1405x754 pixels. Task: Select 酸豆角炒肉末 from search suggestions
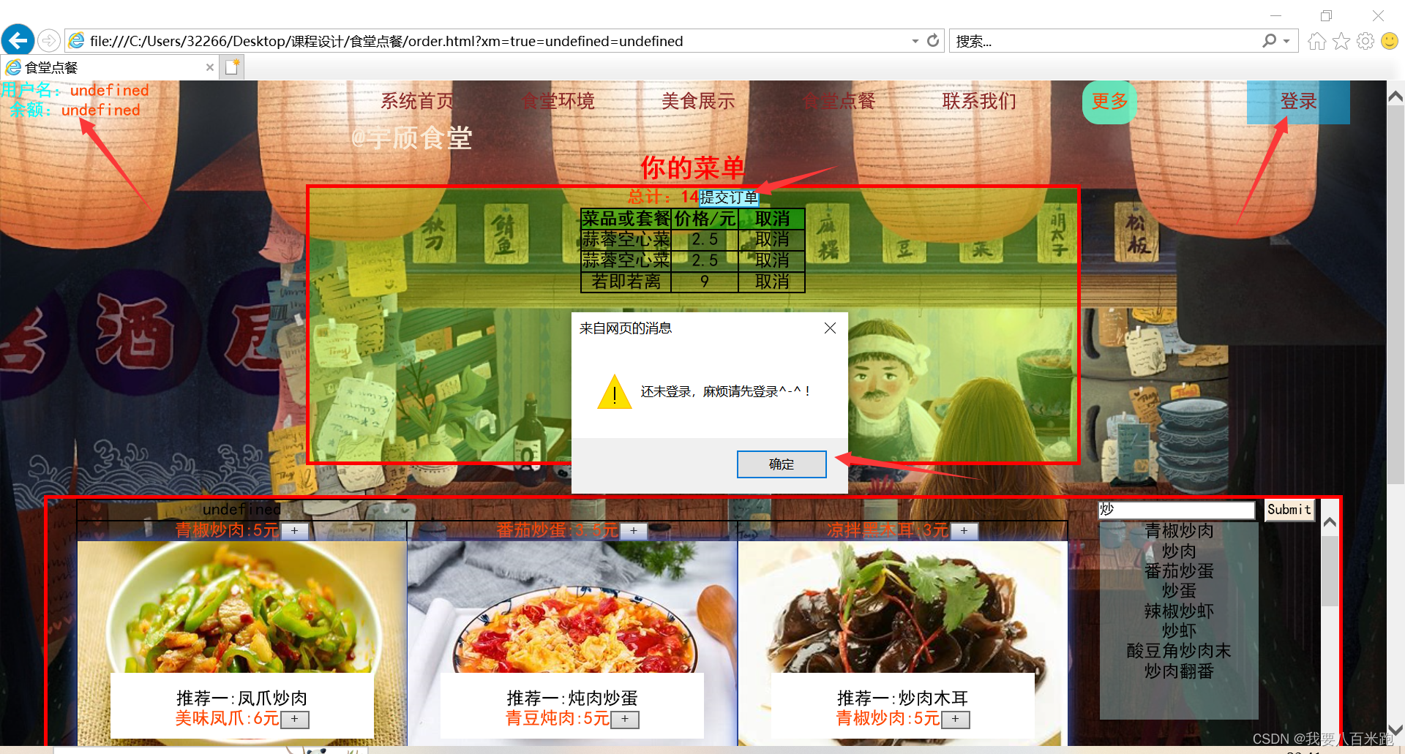coord(1179,651)
